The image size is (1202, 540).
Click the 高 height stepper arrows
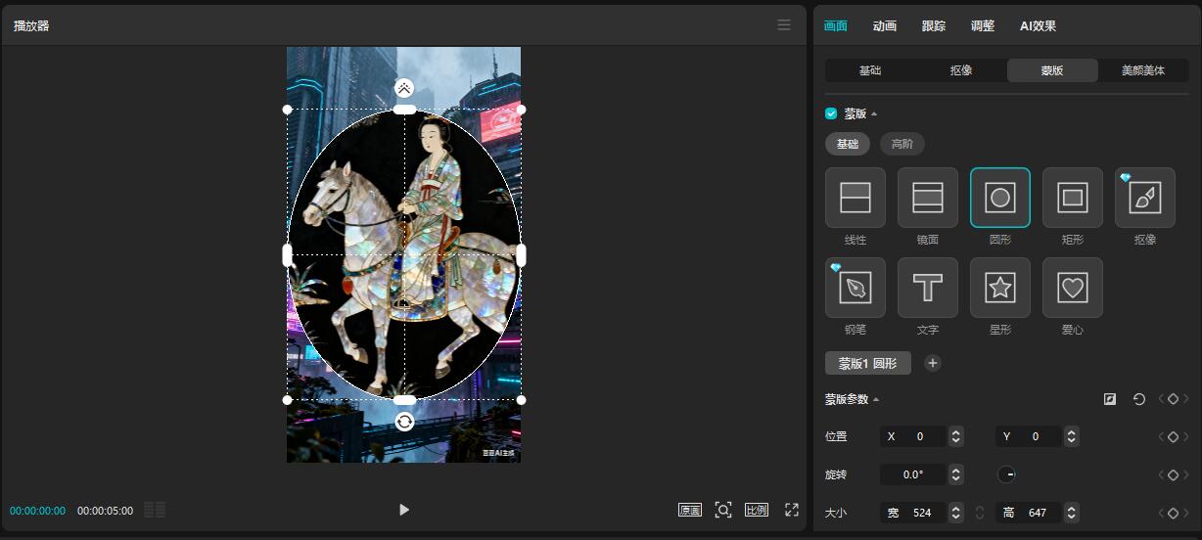(x=1072, y=513)
